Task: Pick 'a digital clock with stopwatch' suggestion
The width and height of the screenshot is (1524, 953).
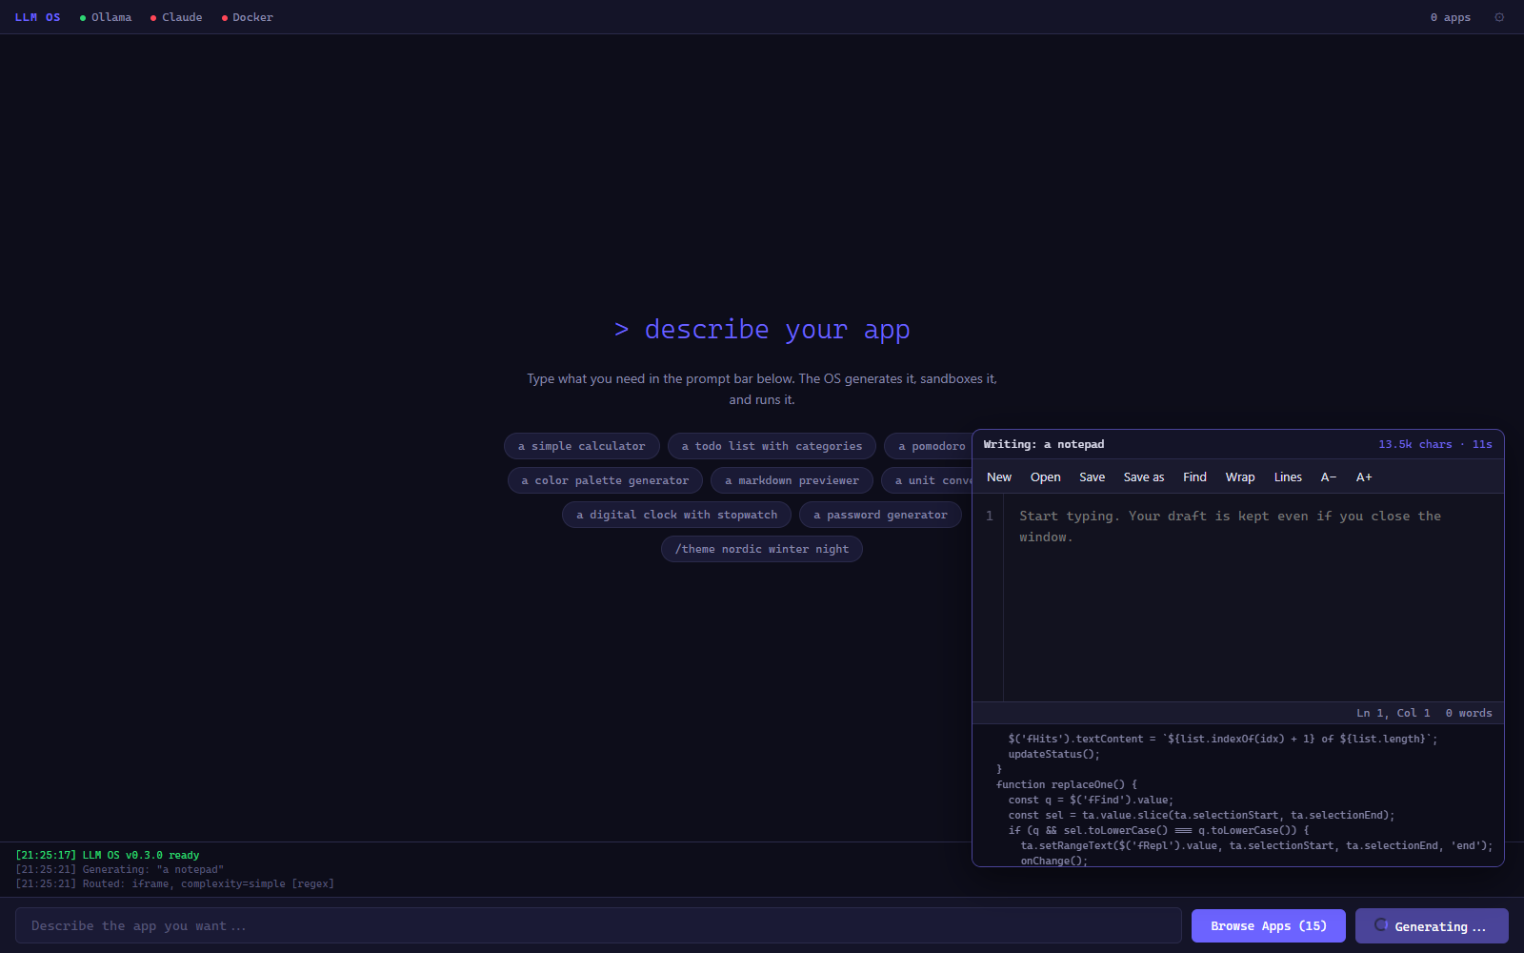Action: click(x=676, y=515)
